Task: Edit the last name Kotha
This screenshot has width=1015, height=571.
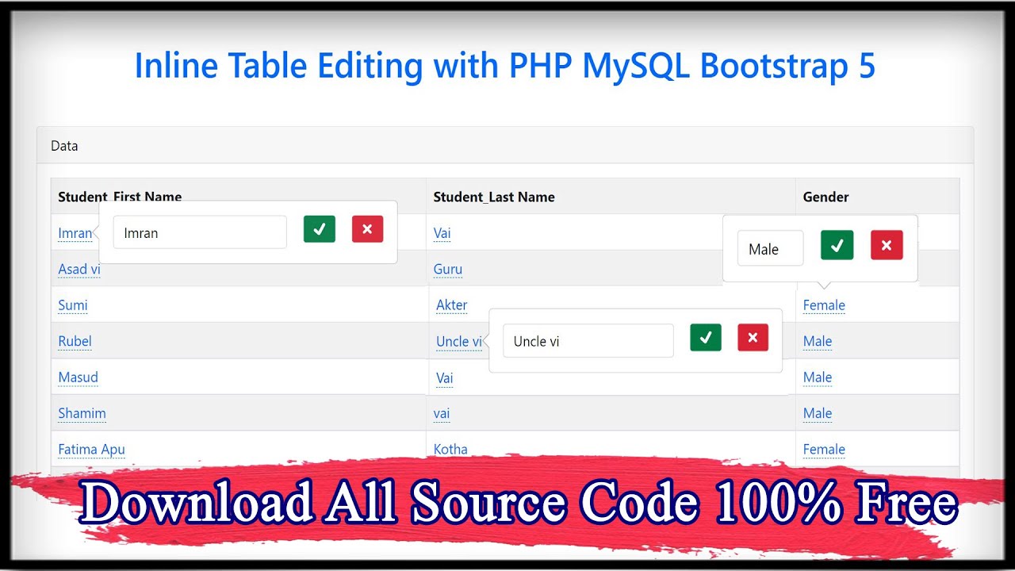Action: point(450,449)
